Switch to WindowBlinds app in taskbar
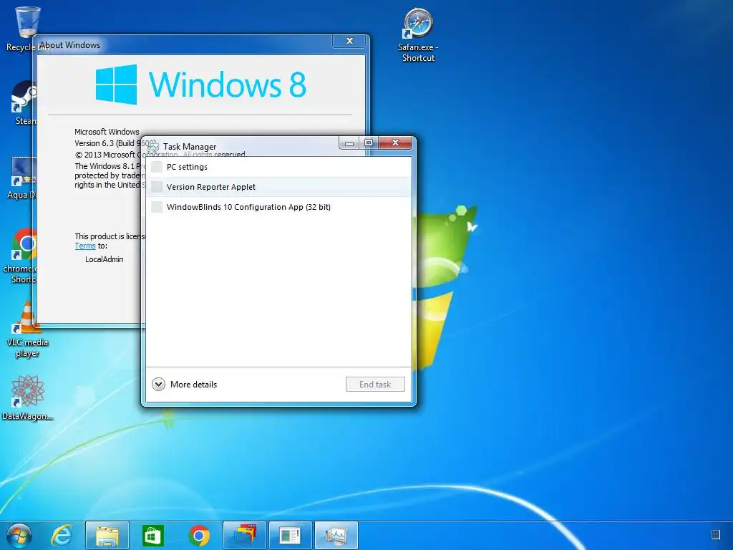Image resolution: width=733 pixels, height=550 pixels. [245, 536]
